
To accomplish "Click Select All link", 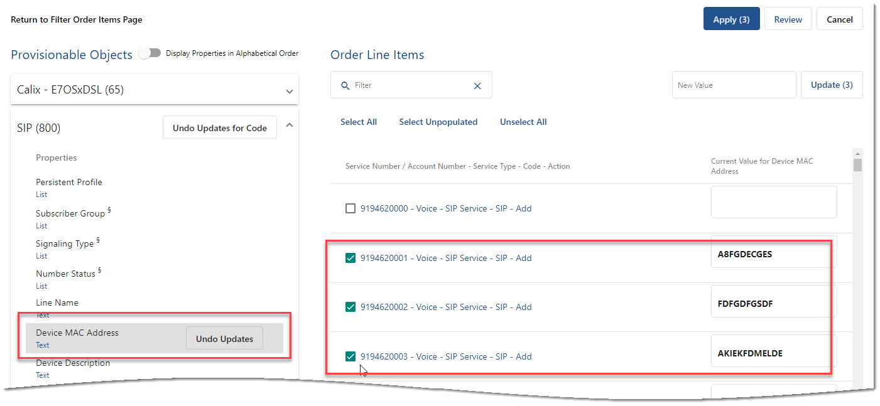I will click(359, 122).
